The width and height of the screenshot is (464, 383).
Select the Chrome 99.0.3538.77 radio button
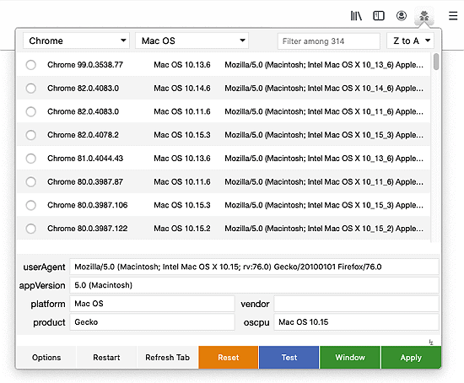point(30,65)
